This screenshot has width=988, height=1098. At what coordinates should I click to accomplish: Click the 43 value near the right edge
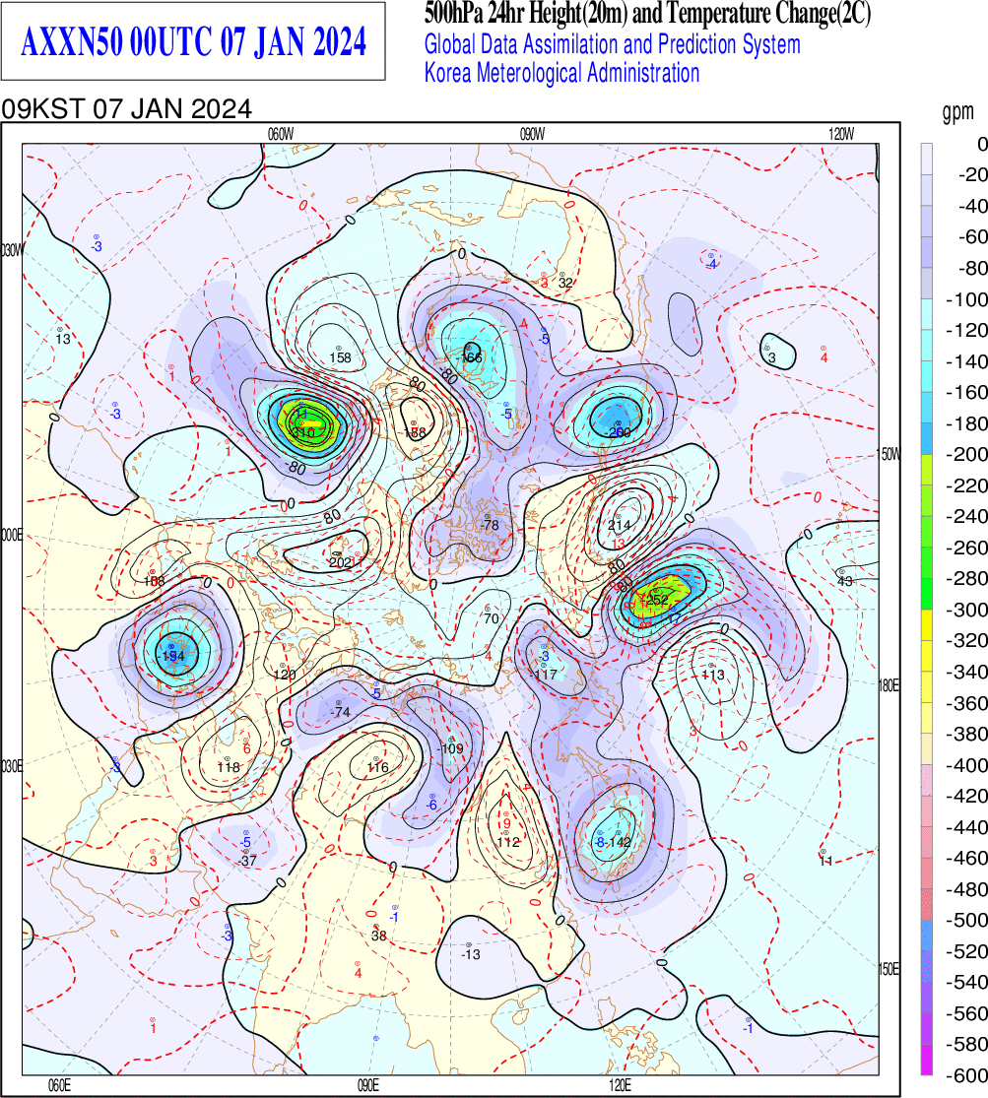pos(845,581)
